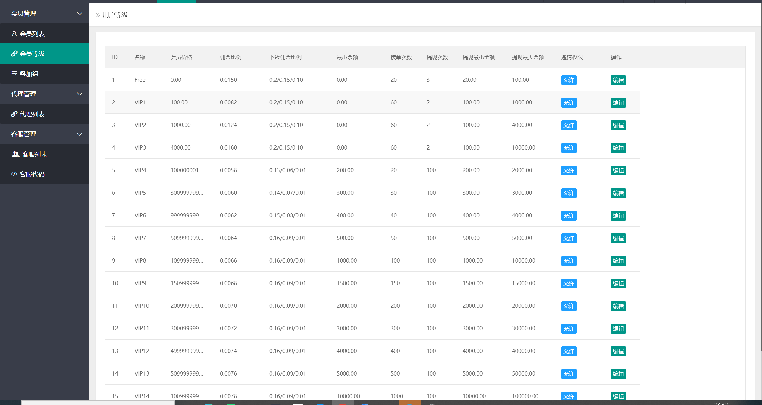Toggle 允许 invite permission for Free level
762x405 pixels.
click(569, 80)
